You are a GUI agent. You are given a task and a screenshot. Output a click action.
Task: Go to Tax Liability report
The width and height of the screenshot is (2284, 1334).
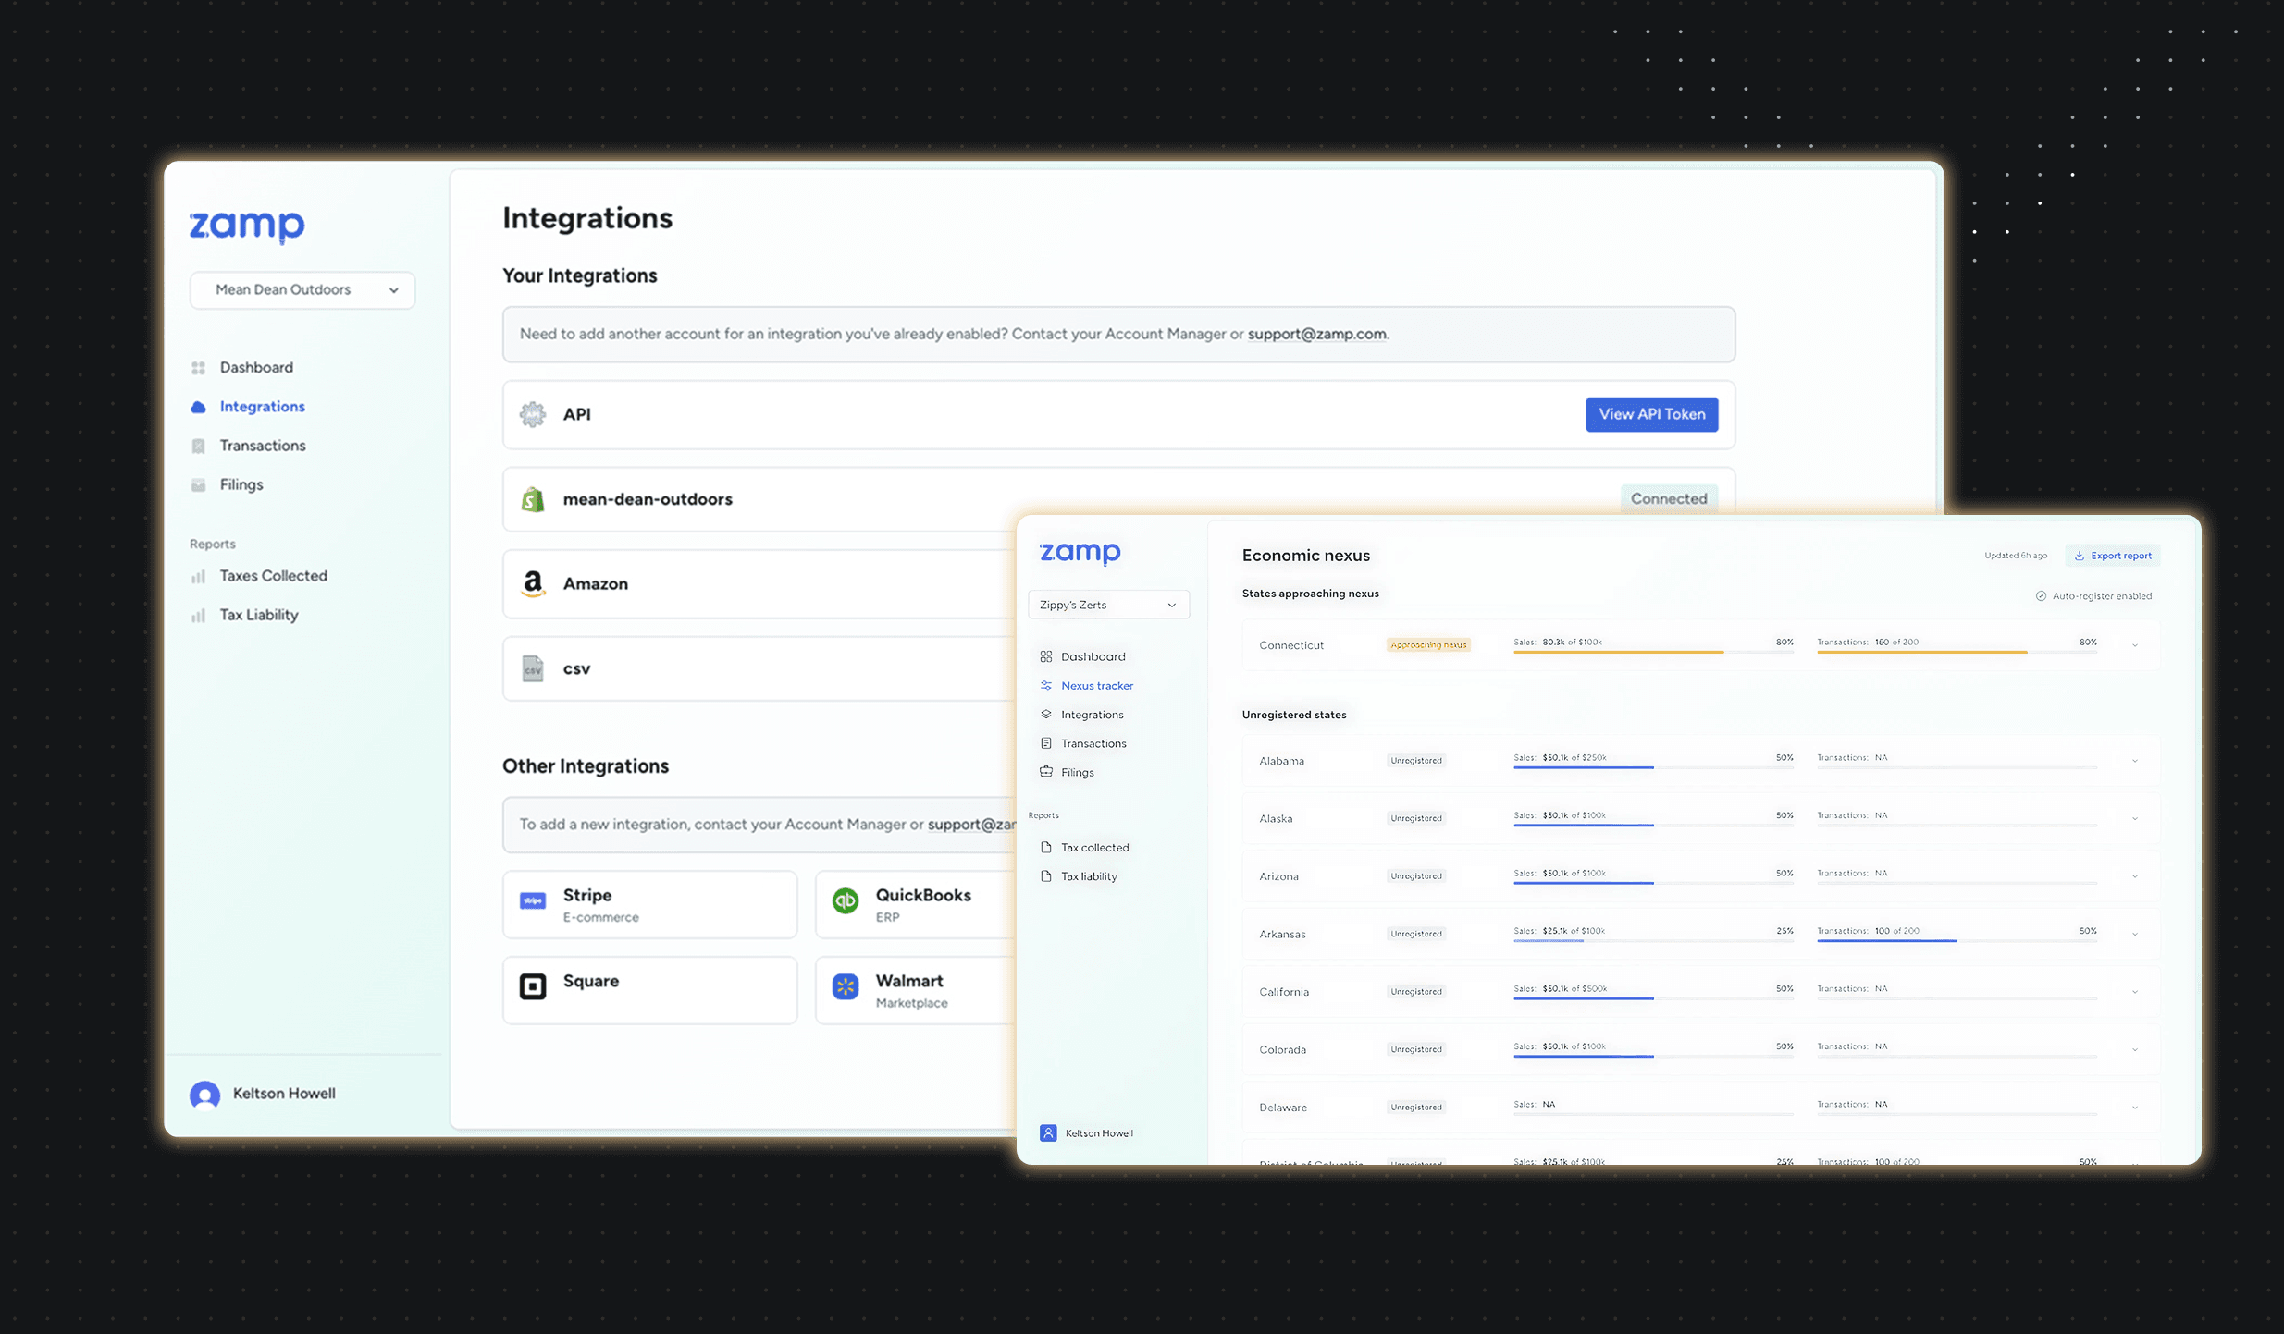(258, 615)
